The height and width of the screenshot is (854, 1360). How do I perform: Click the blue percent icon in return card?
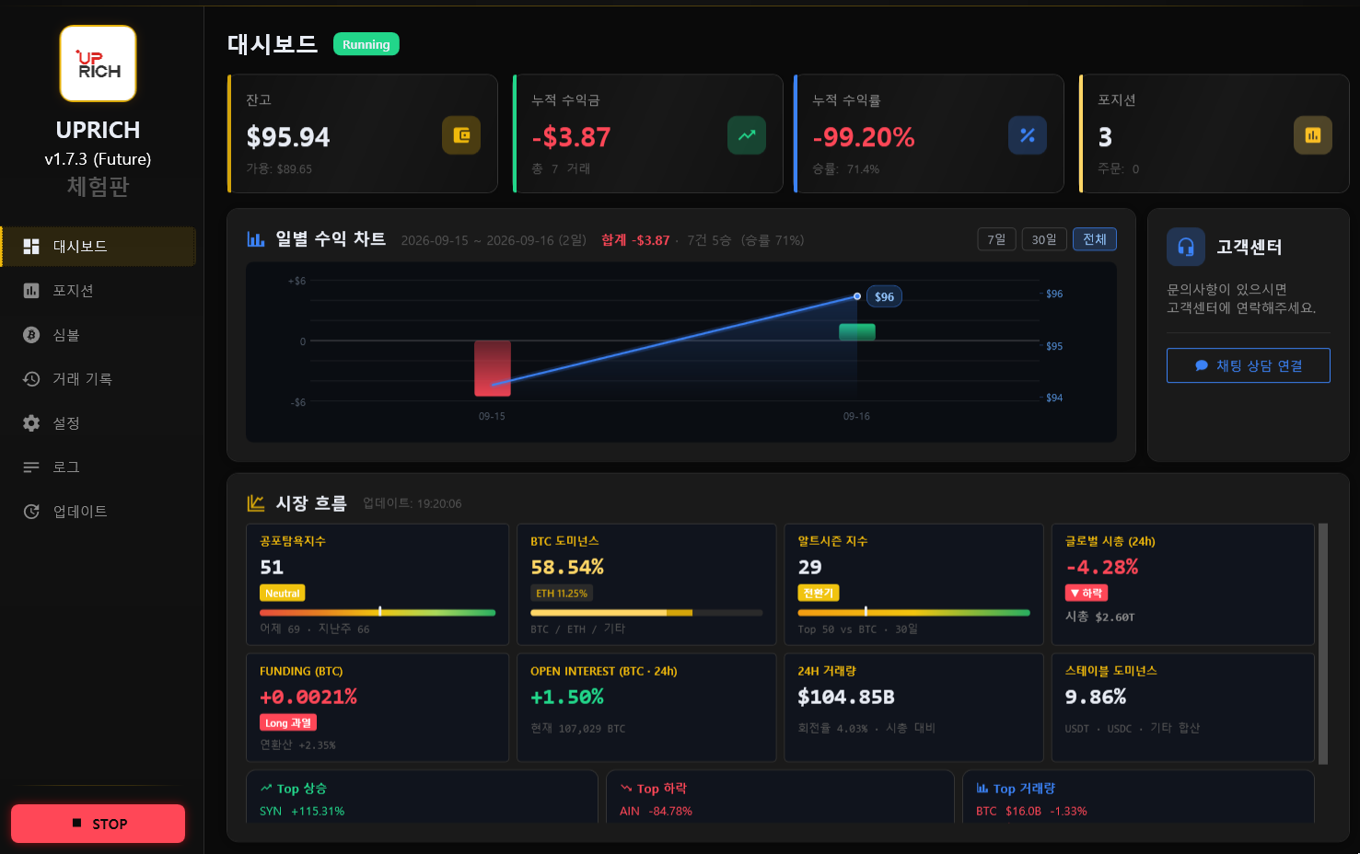tap(1028, 135)
